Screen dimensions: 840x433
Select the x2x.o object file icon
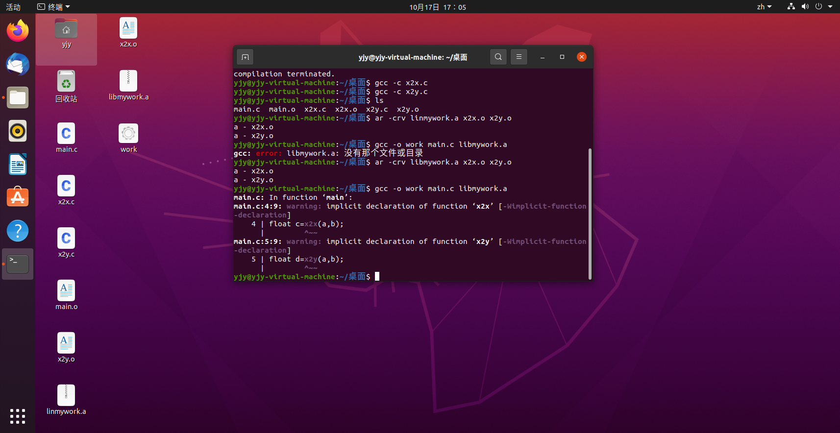[128, 33]
